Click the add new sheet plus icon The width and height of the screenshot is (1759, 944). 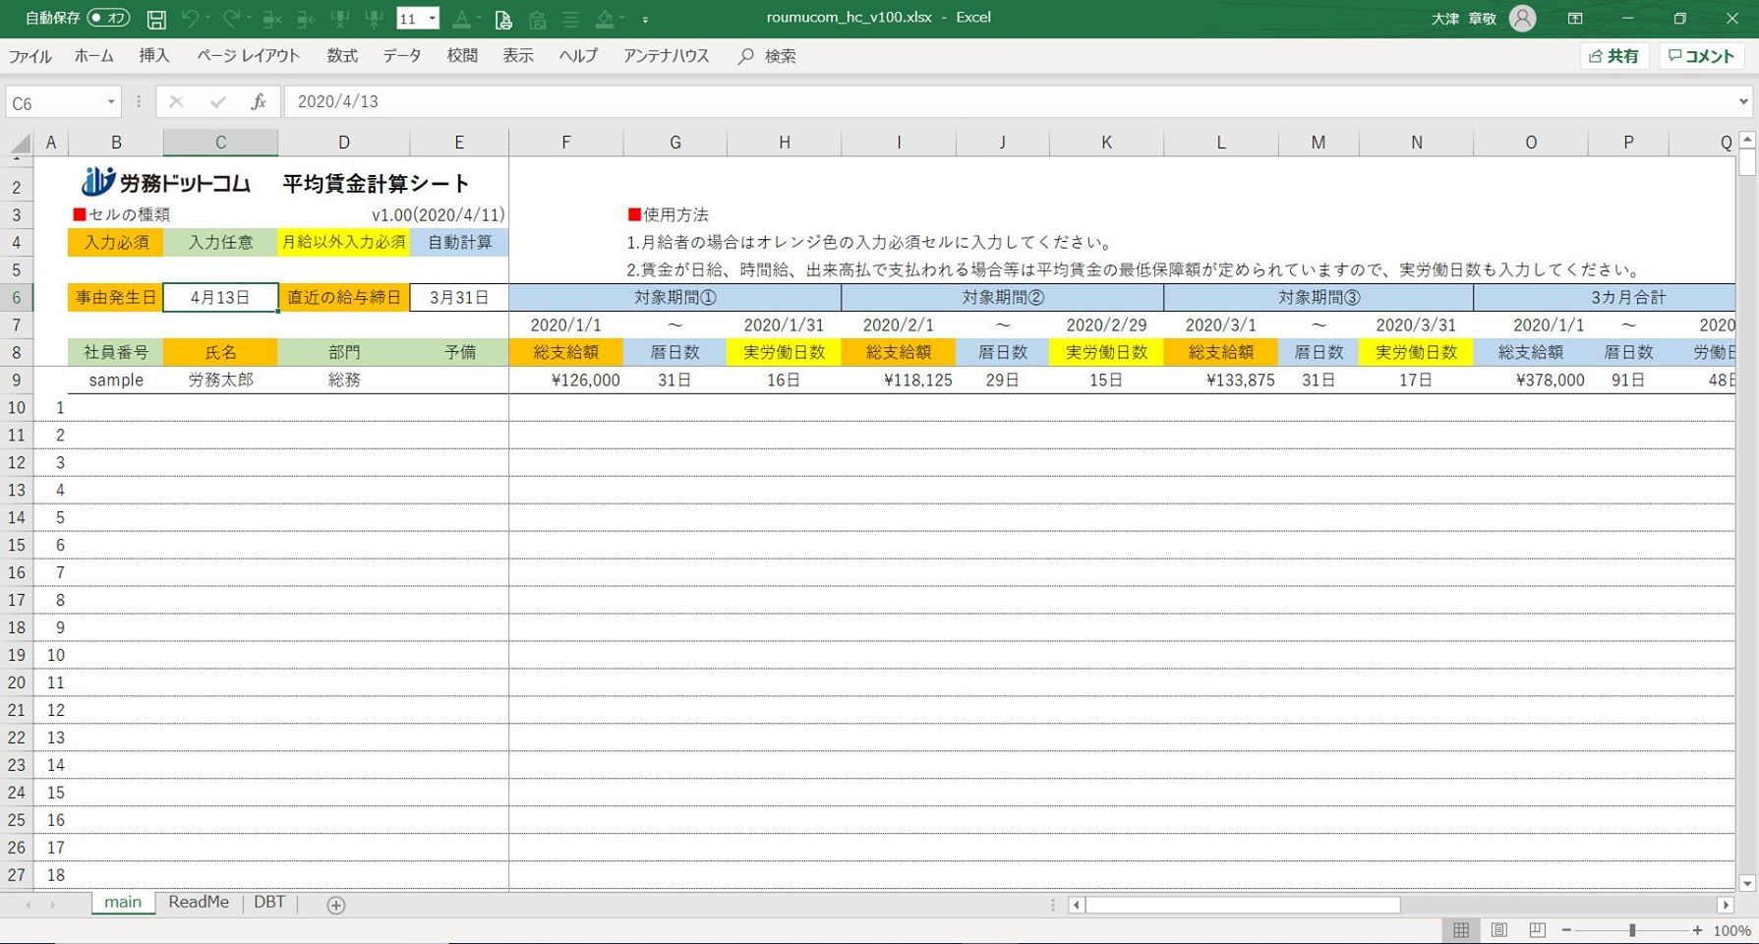(335, 905)
